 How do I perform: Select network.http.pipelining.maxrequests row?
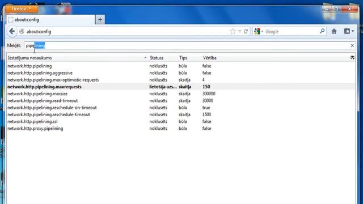pyautogui.click(x=181, y=87)
